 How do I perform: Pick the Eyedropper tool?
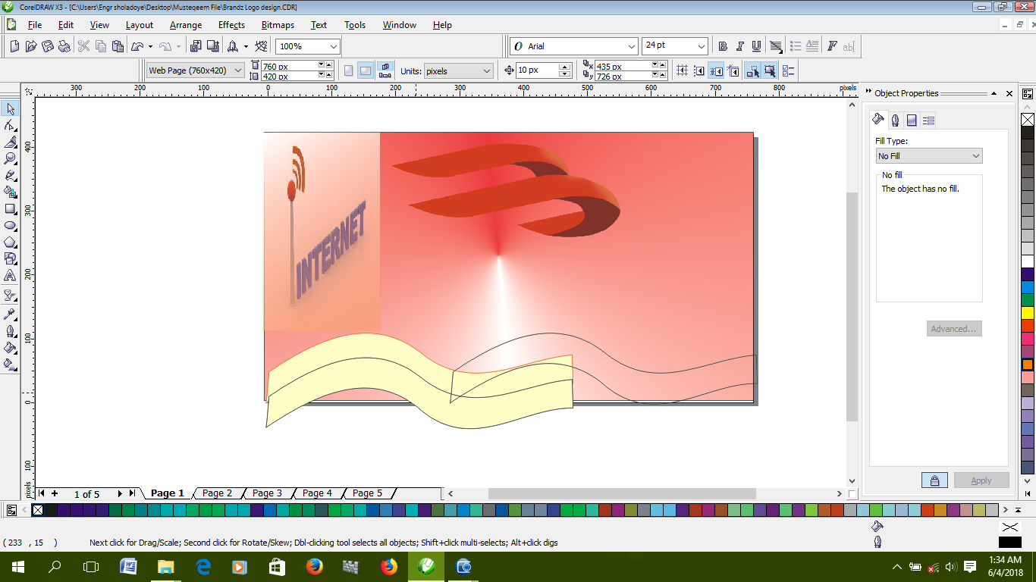(x=11, y=313)
